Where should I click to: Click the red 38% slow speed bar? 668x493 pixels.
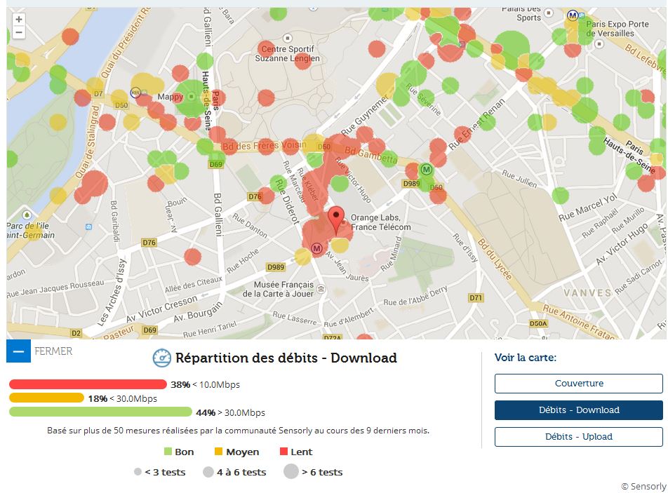pos(88,384)
